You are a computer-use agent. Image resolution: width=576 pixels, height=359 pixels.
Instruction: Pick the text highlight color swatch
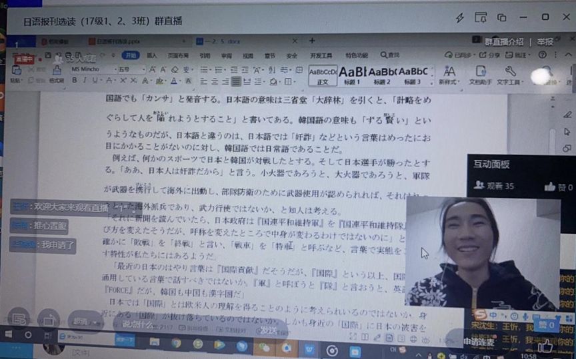[159, 81]
